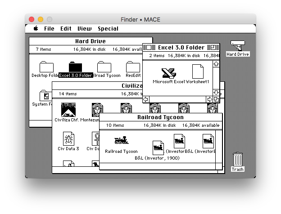Click the Railroad Tycoon window title bar
This screenshot has height=214, width=281.
pos(161,117)
